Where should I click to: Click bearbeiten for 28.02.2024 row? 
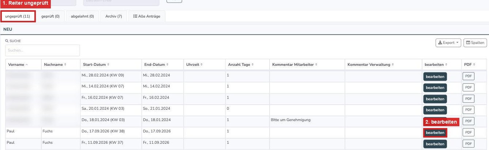435,77
